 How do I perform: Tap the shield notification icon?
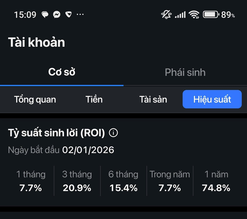68,15
